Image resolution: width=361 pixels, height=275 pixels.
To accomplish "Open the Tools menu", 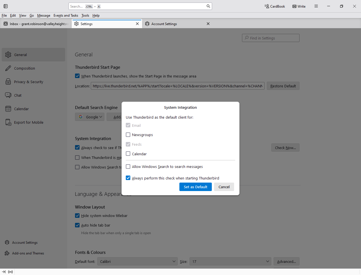I will [x=85, y=15].
